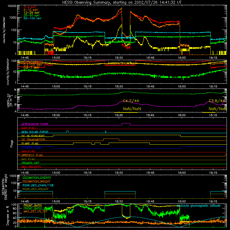Select the PARTICLE_FLAG label
Screen dimensions: 230x230
(32, 155)
